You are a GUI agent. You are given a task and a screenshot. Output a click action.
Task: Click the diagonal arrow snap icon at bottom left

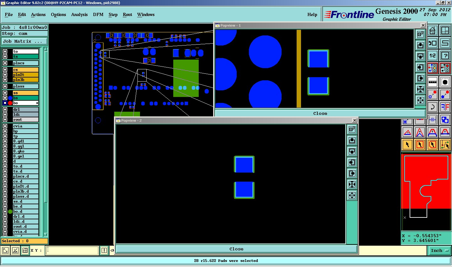[5, 250]
